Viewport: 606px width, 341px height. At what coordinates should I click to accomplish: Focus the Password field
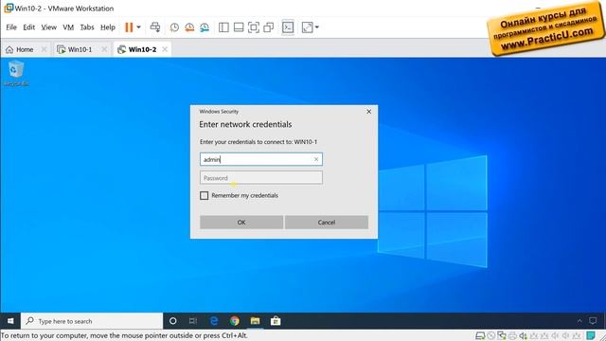pyautogui.click(x=261, y=178)
